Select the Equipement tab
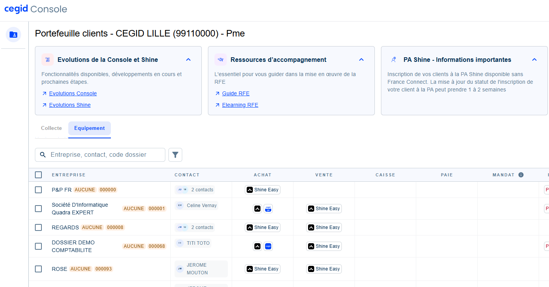The width and height of the screenshot is (549, 287). click(x=89, y=128)
